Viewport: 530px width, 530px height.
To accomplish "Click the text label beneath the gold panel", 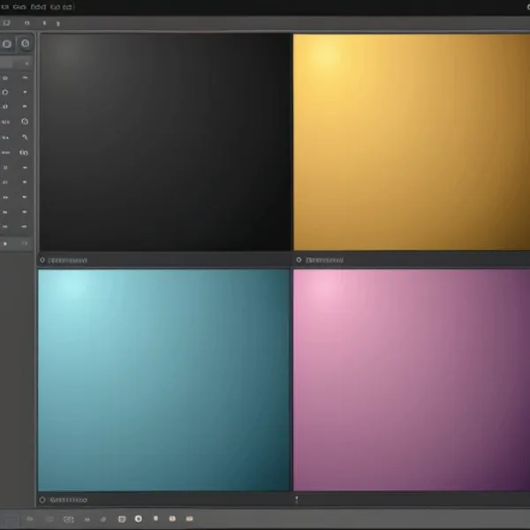I will (x=325, y=261).
